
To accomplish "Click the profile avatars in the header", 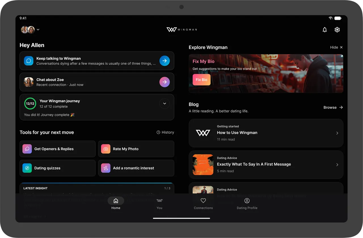I will coord(28,30).
